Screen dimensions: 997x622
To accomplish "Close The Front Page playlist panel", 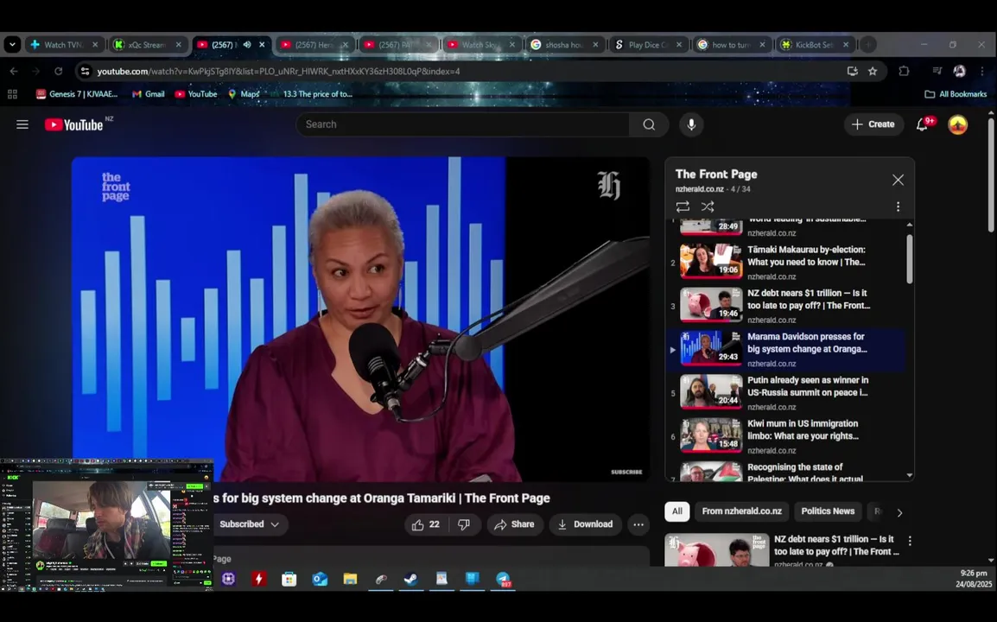I will point(898,180).
